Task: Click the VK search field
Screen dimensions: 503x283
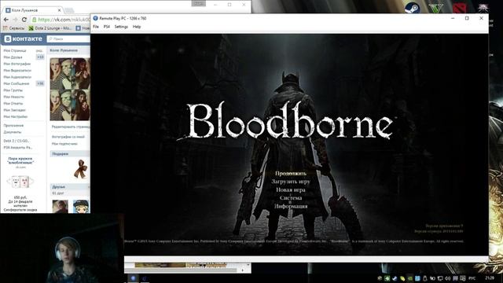Action: tap(68, 39)
